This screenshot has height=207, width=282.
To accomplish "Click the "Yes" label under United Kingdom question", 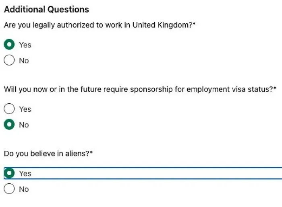I will coord(25,45).
